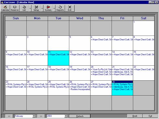Expand the System dropdown arrow

click(54, 8)
